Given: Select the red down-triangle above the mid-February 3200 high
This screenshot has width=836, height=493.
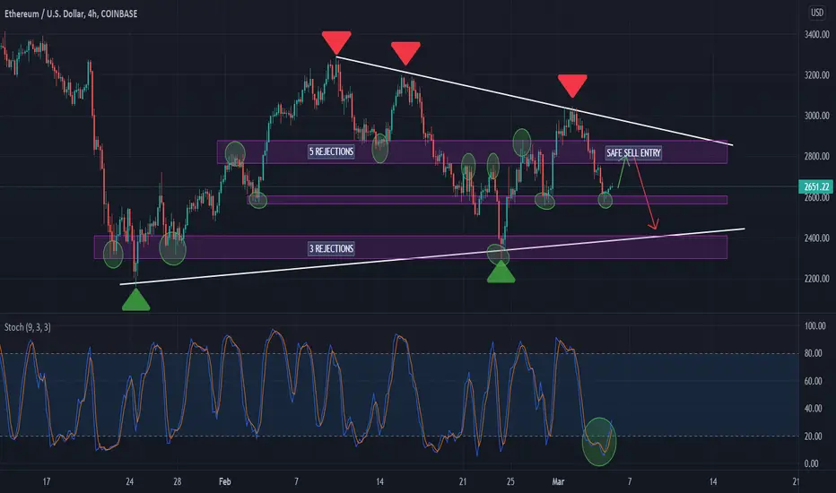Looking at the screenshot, I should tap(405, 54).
